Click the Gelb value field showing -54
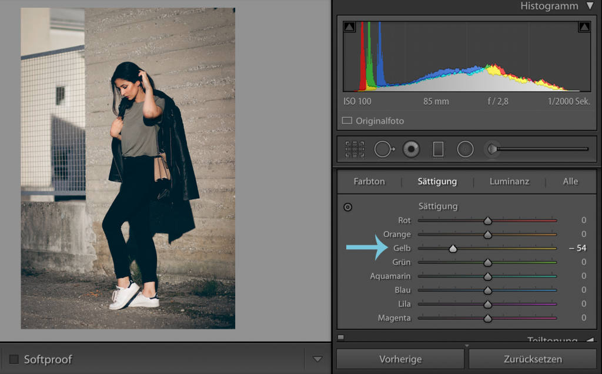602x374 pixels. pos(577,248)
